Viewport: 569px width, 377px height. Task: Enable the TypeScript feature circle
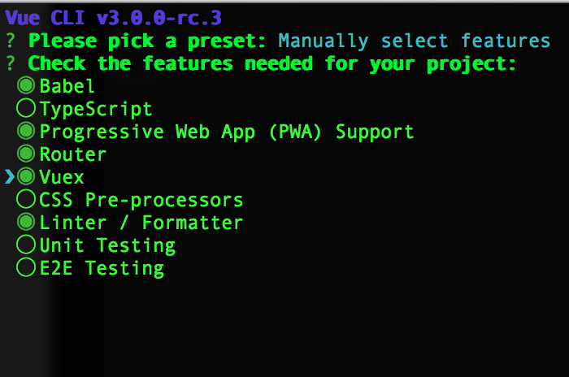tap(26, 108)
